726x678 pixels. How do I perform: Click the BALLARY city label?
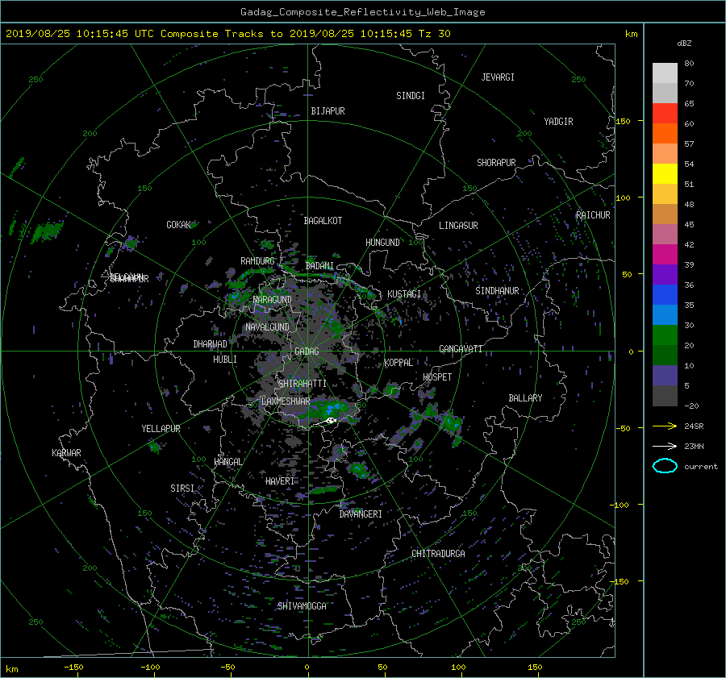pyautogui.click(x=525, y=398)
